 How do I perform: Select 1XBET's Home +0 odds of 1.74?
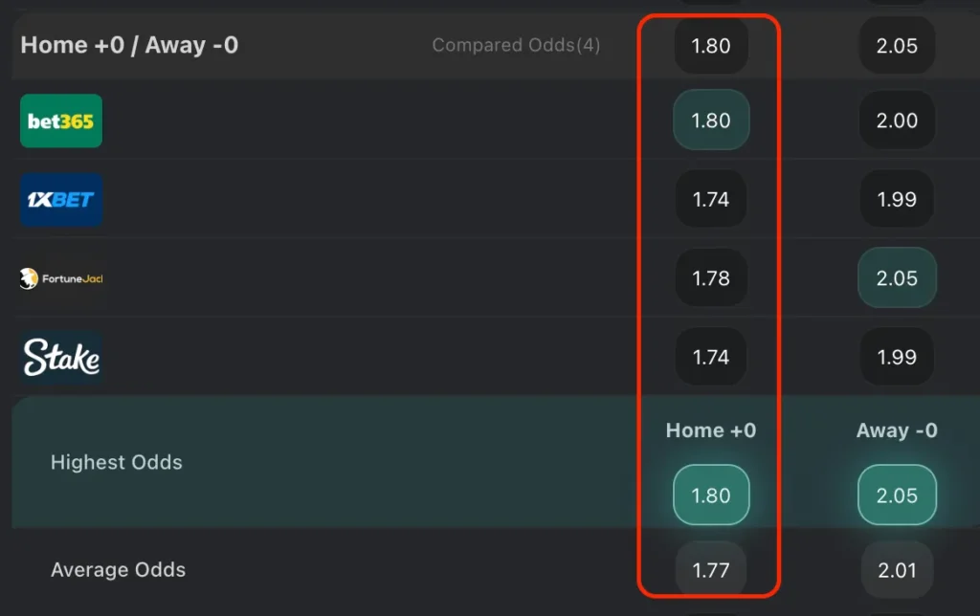(711, 199)
